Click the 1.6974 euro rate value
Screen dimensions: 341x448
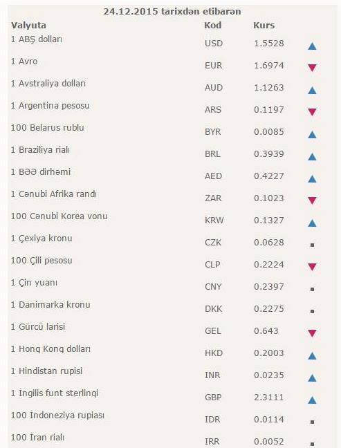pyautogui.click(x=269, y=66)
